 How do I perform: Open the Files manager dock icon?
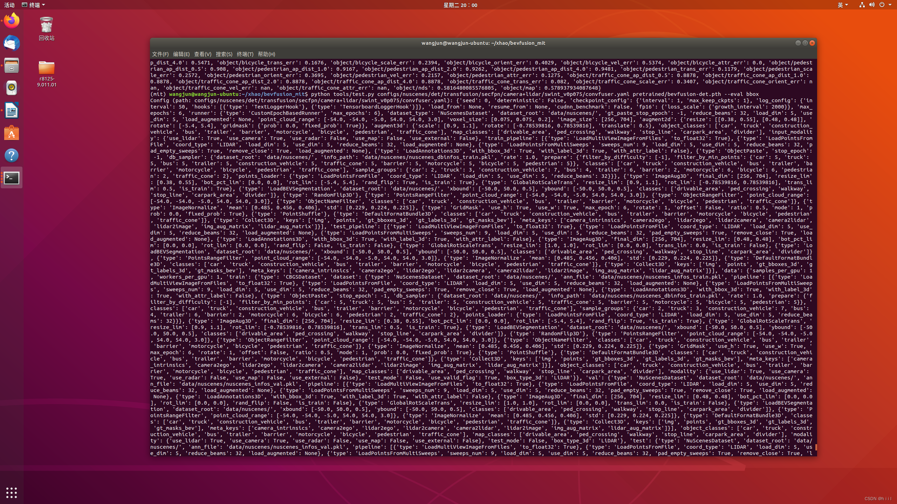click(x=12, y=65)
